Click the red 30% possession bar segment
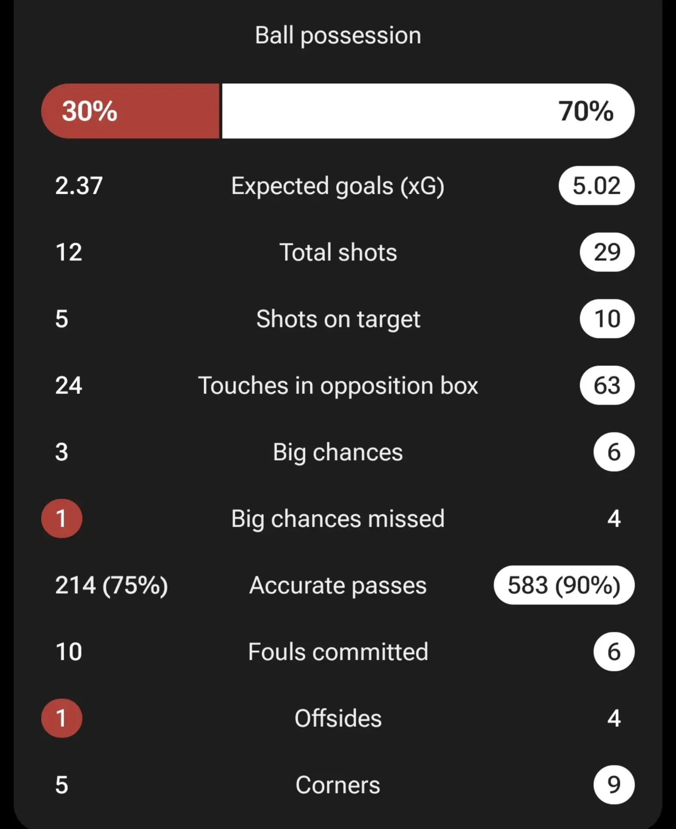 [x=130, y=111]
